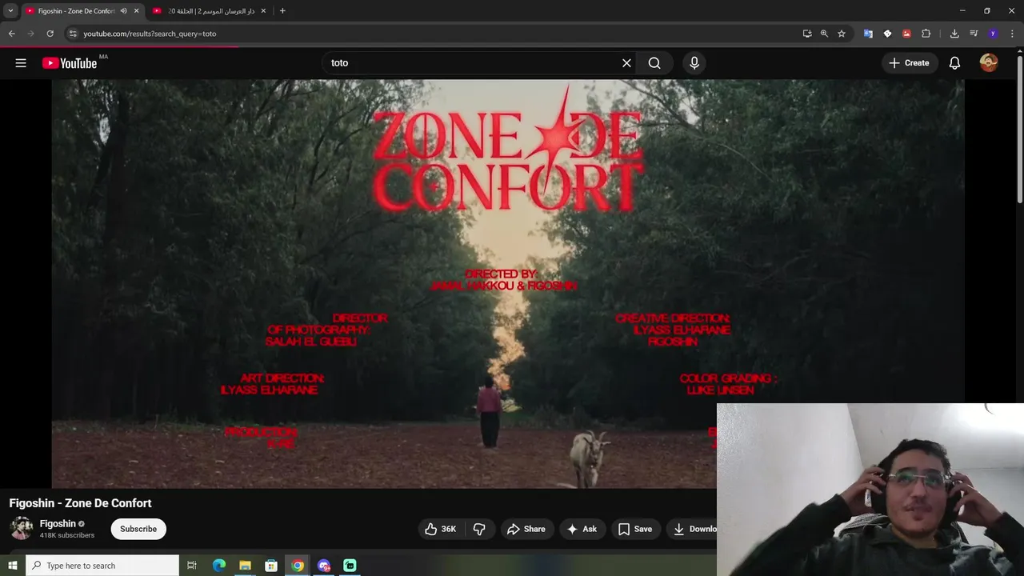Open the YouTube guide hamburger menu
Image resolution: width=1024 pixels, height=576 pixels.
[21, 63]
